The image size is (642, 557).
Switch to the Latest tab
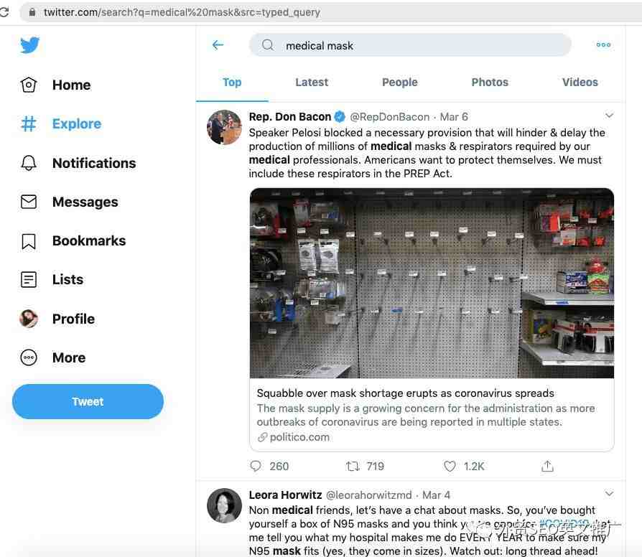coord(312,83)
